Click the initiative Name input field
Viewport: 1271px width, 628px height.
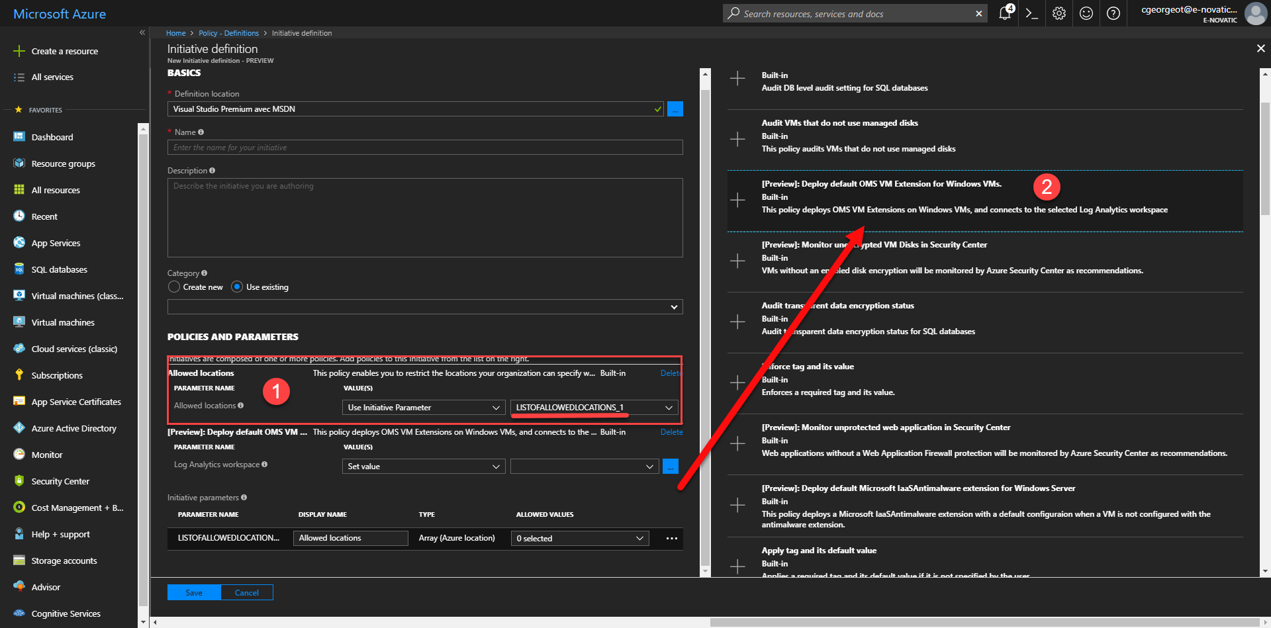point(425,148)
